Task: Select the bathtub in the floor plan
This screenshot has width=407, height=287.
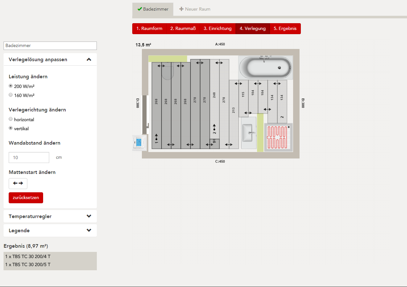Action: click(266, 67)
